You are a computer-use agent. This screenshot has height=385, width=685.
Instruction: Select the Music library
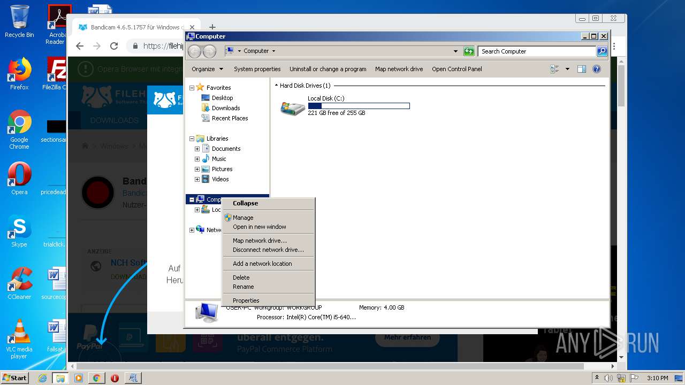click(x=219, y=159)
